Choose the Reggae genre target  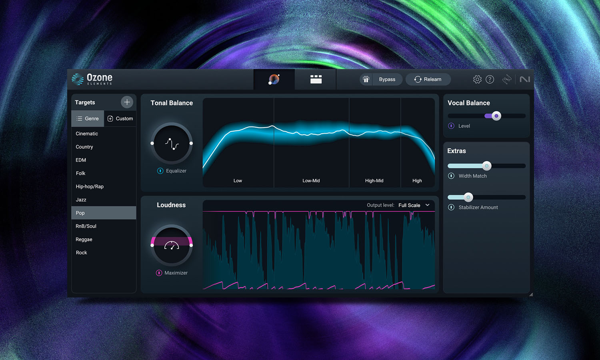pyautogui.click(x=104, y=239)
